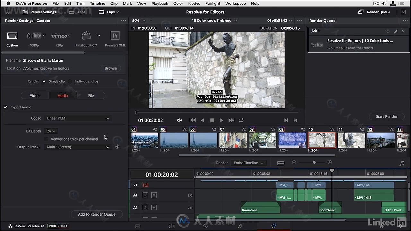Switch to Color page icon
Image resolution: width=411 pixels, height=231 pixels.
pyautogui.click(x=205, y=226)
